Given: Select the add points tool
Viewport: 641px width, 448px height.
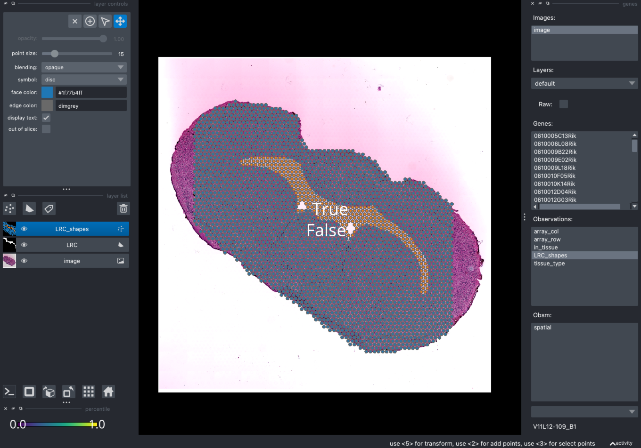Looking at the screenshot, I should click(x=90, y=21).
